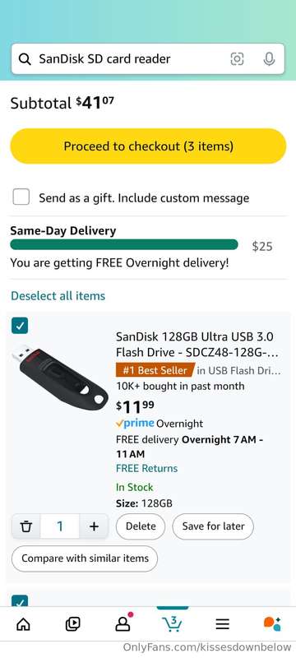Toggle the second cart item's checkbox
The width and height of the screenshot is (296, 658).
[x=20, y=601]
